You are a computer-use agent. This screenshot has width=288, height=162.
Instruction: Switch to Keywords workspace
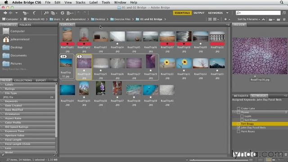pos(215,13)
